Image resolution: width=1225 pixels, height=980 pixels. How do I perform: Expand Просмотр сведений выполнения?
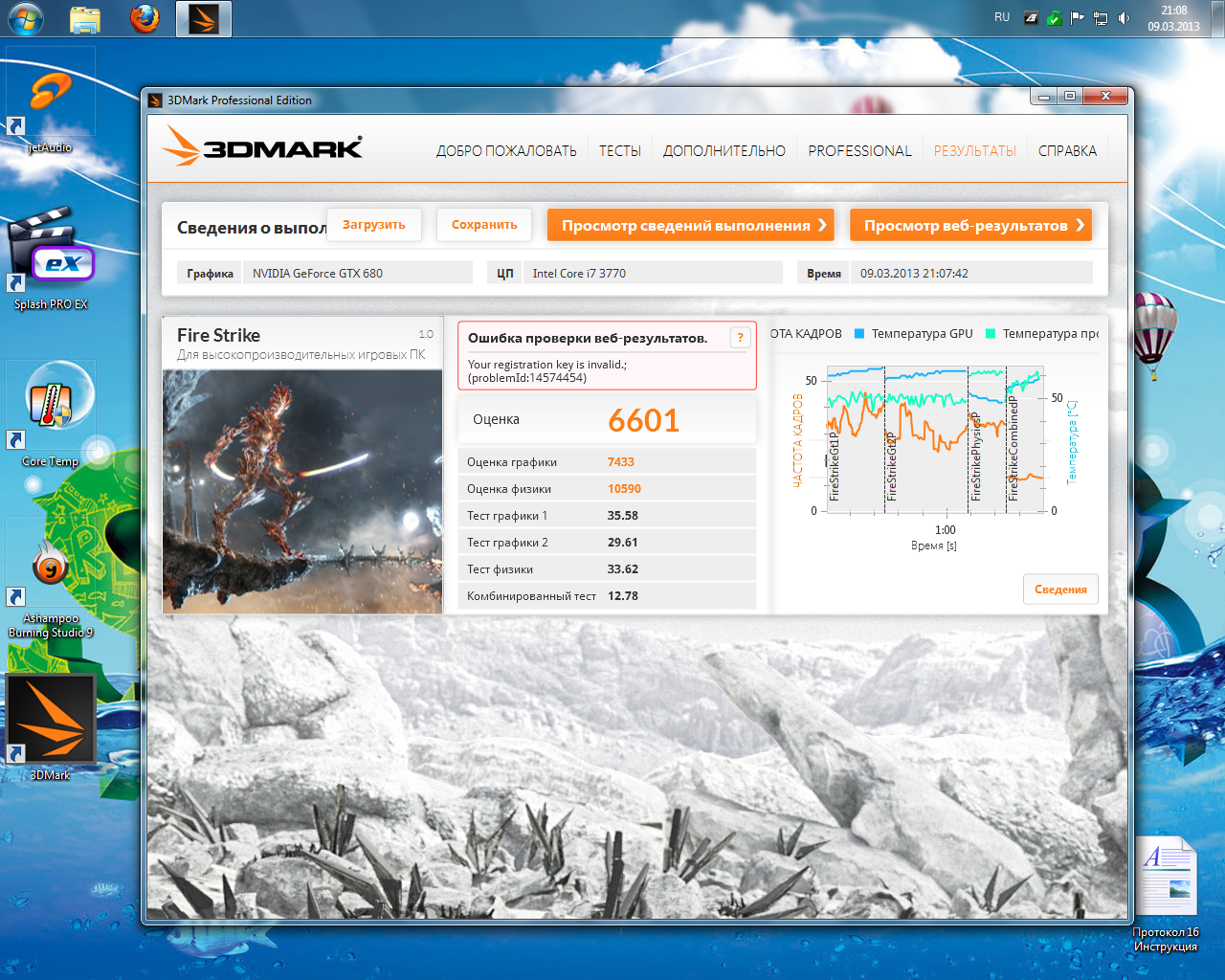click(690, 226)
